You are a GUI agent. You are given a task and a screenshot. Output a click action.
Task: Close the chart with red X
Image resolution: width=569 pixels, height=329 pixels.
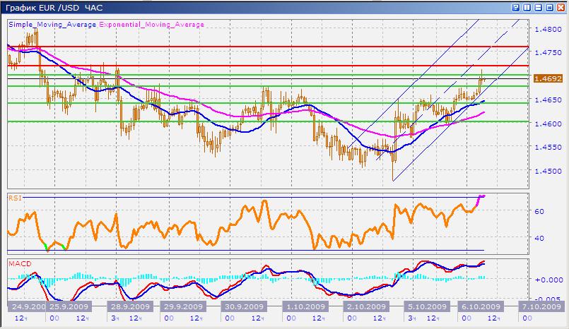click(x=561, y=7)
